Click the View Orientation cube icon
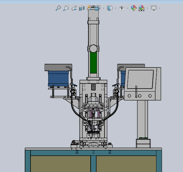This screenshot has width=183, height=172. click(x=98, y=8)
